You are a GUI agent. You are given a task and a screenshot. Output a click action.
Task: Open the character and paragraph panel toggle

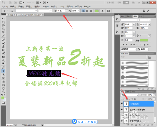coord(108,11)
